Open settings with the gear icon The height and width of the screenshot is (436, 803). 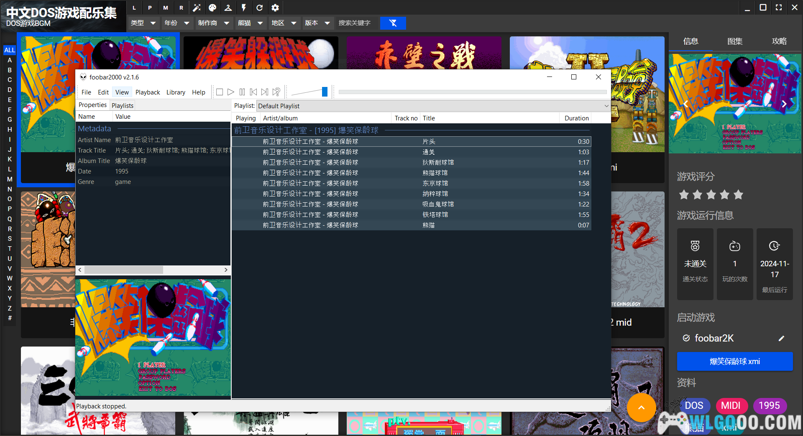tap(275, 8)
